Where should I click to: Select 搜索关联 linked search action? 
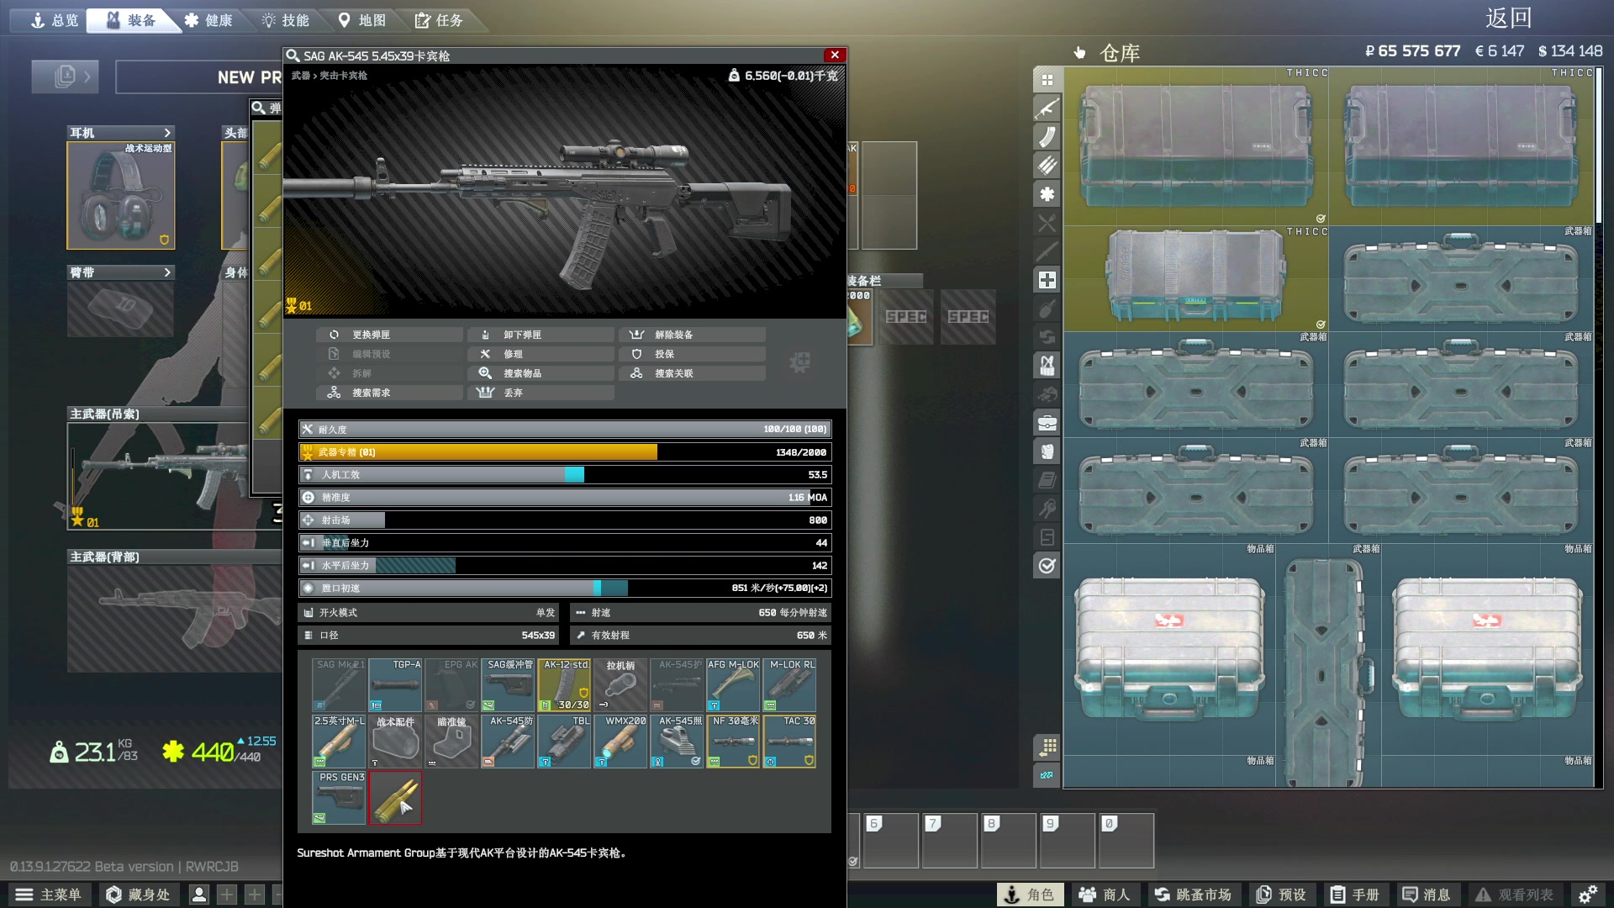(x=692, y=373)
